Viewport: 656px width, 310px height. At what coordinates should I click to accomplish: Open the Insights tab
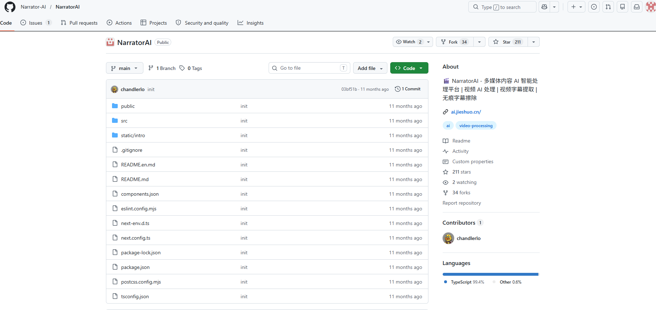(251, 23)
